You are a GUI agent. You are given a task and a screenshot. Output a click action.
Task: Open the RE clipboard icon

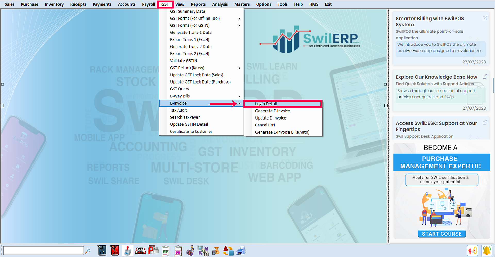166,251
